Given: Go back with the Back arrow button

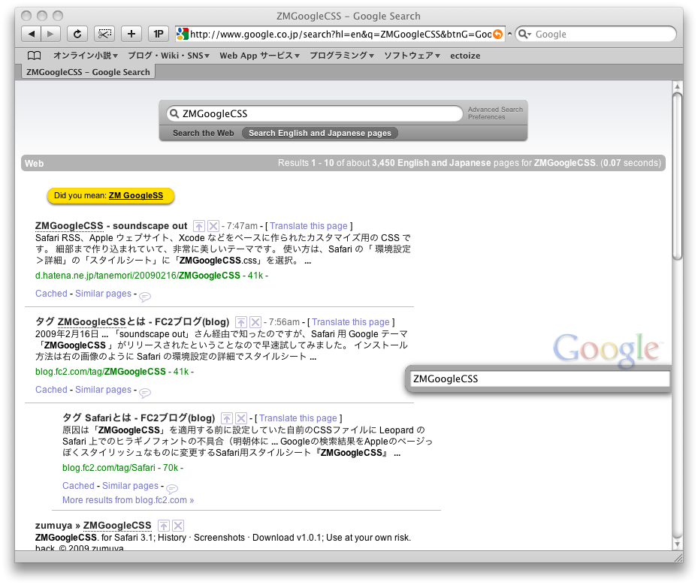Looking at the screenshot, I should click(31, 34).
